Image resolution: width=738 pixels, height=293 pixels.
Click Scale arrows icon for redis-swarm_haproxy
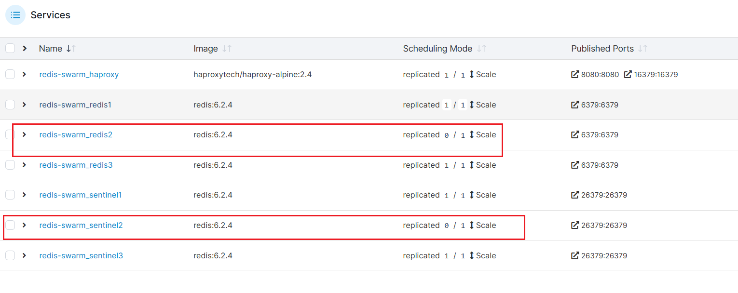point(472,75)
